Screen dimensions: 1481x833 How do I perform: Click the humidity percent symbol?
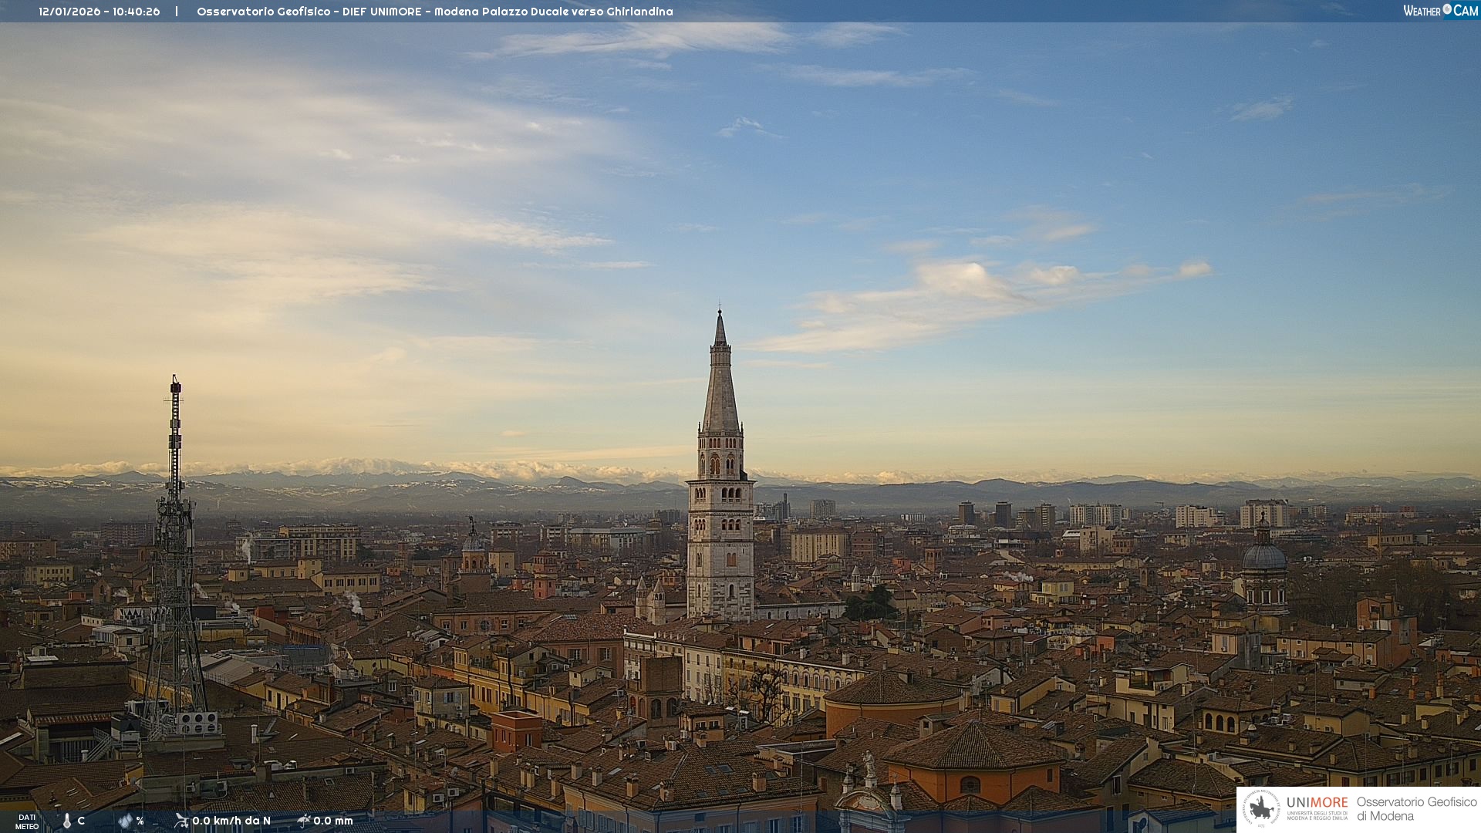pyautogui.click(x=140, y=821)
